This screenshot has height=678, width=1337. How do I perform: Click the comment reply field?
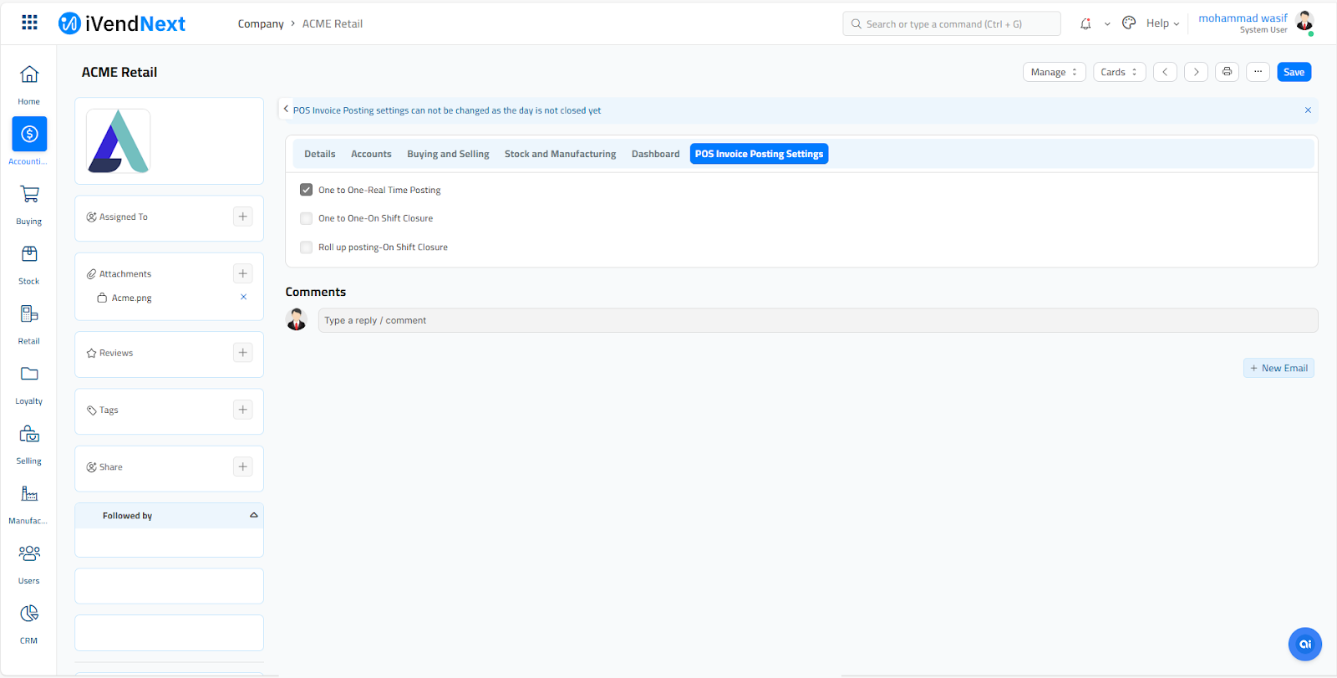(818, 320)
